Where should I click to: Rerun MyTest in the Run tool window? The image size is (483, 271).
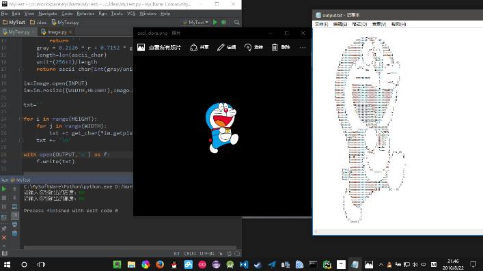coord(3,189)
